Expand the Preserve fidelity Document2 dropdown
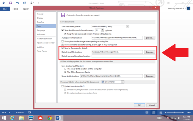This screenshot has height=121, width=193. pyautogui.click(x=122, y=82)
